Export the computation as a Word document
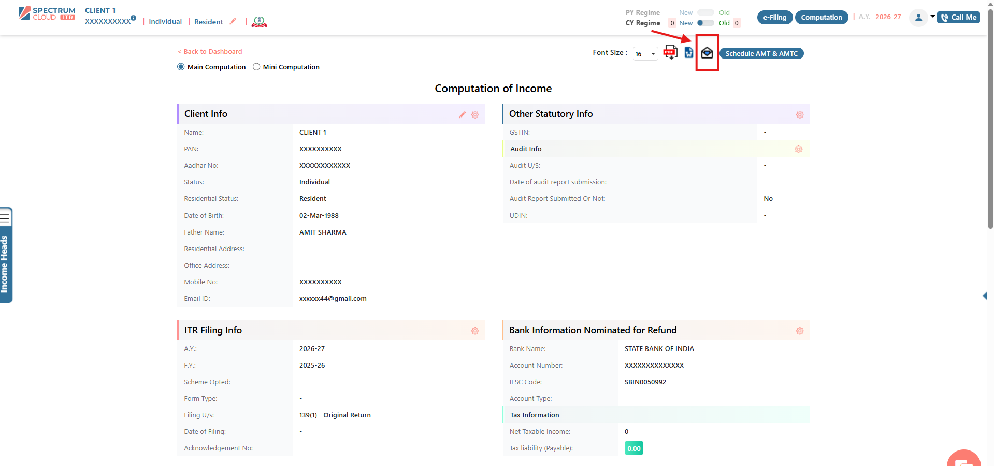 coord(689,52)
